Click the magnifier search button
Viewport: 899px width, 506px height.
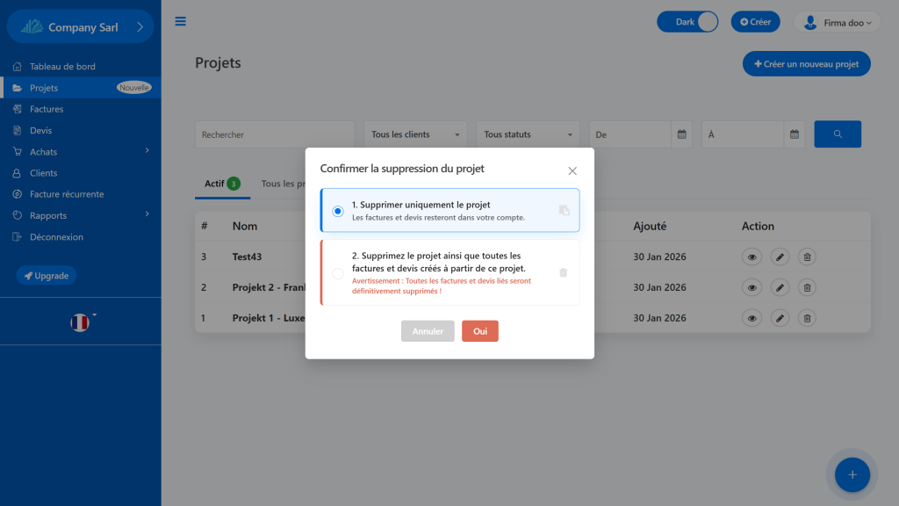pos(838,134)
